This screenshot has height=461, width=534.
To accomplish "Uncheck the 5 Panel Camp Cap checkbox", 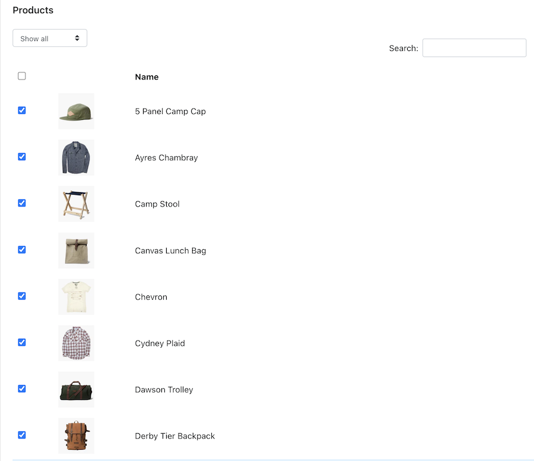I will (22, 110).
